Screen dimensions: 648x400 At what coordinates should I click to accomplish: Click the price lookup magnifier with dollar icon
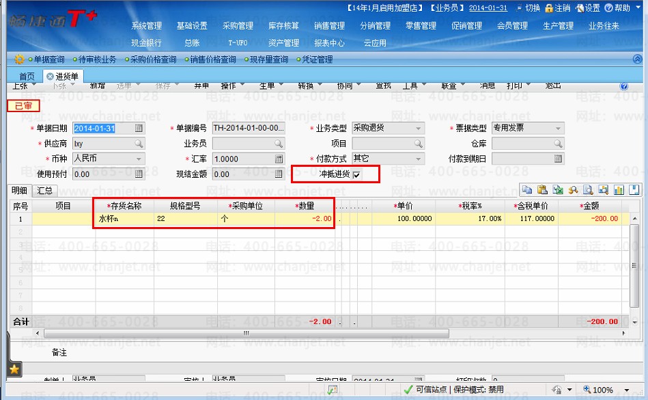click(x=573, y=189)
